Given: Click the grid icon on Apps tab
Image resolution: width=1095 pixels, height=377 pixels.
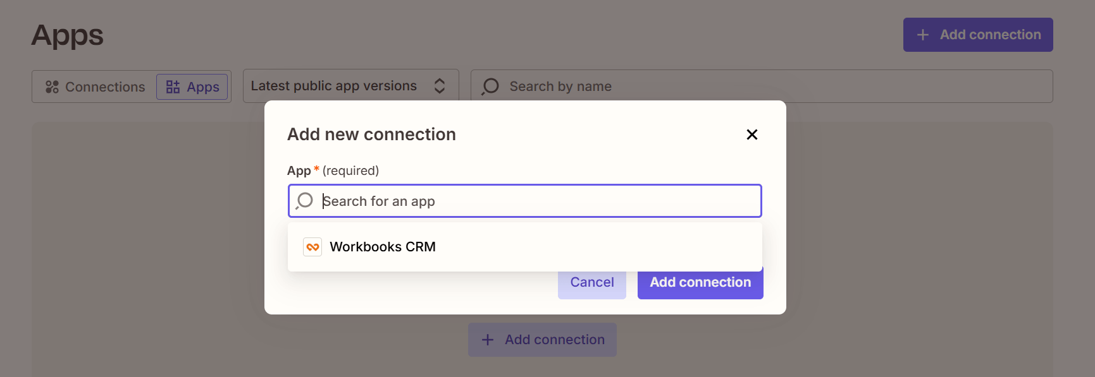Looking at the screenshot, I should 173,87.
